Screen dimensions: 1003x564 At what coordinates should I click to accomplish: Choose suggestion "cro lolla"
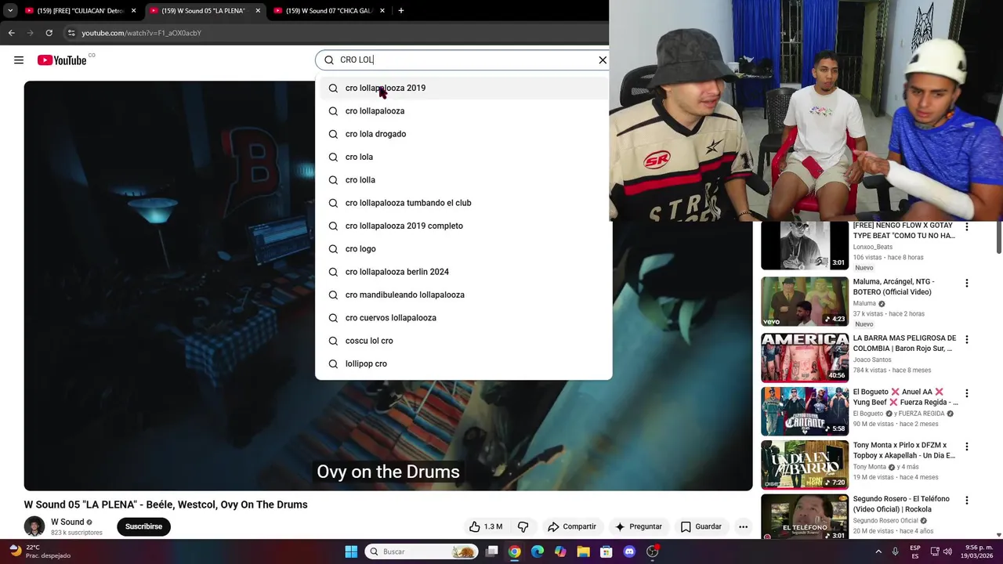coord(463,180)
